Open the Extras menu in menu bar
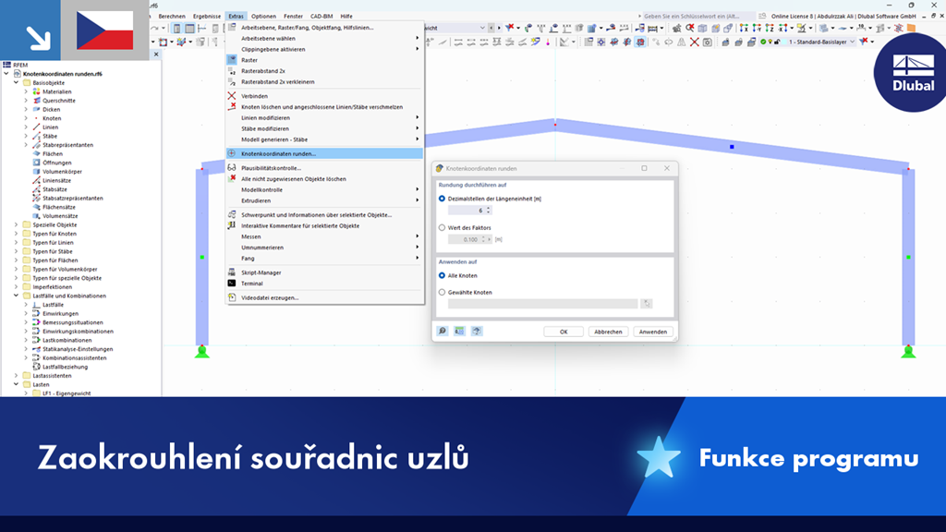 236,17
